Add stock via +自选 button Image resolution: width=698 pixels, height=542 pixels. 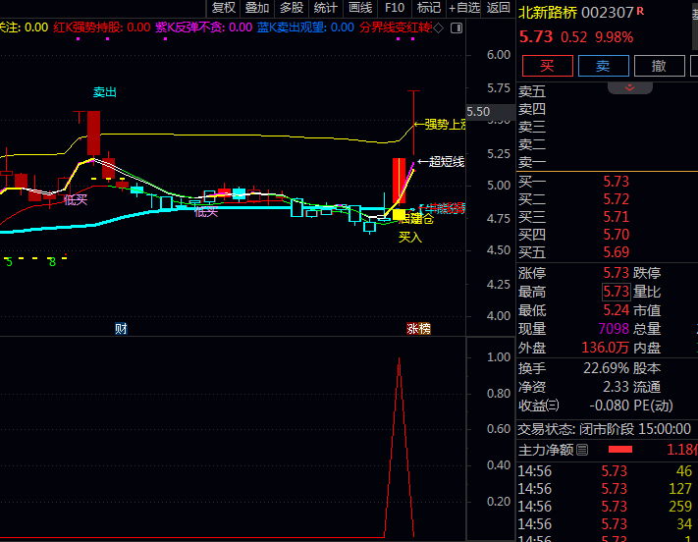tap(464, 8)
